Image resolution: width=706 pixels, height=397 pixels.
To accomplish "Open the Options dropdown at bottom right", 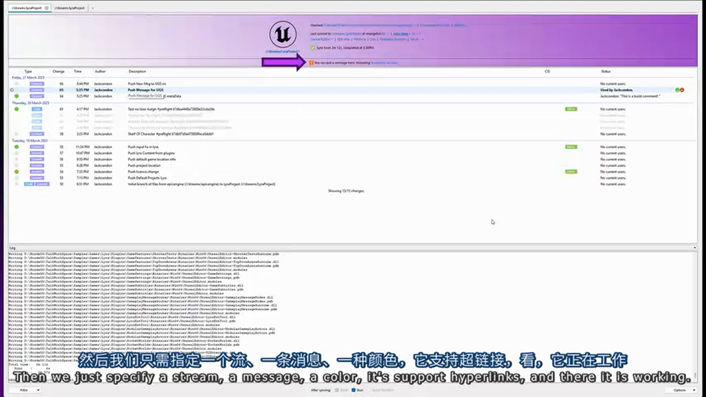I will (679, 390).
